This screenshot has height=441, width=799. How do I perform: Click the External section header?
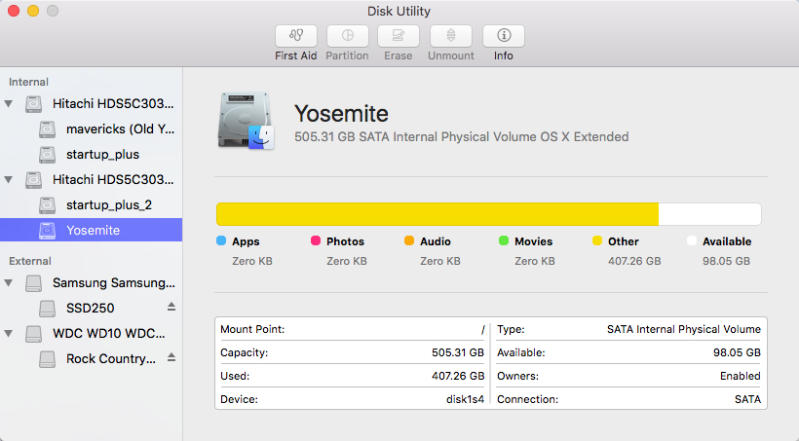click(x=30, y=261)
